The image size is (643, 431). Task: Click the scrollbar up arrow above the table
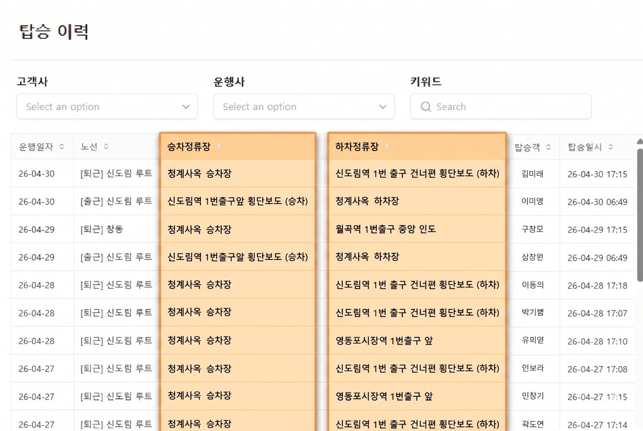coord(639,142)
